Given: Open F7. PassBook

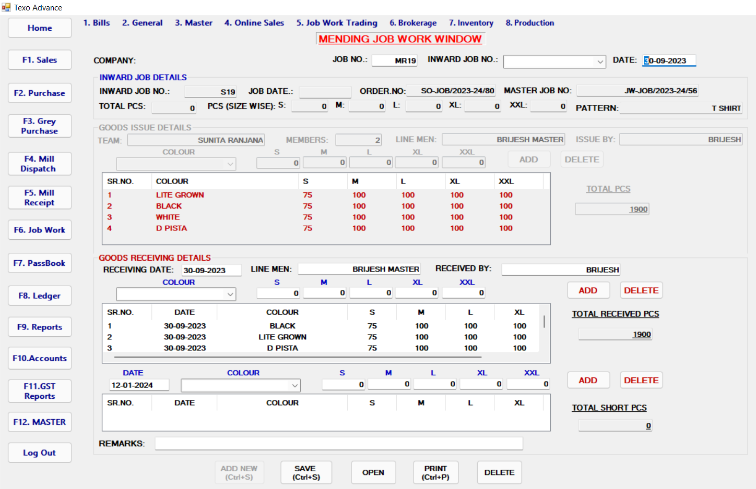Looking at the screenshot, I should [40, 263].
